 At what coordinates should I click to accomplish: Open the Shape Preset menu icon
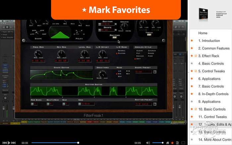tap(155, 72)
